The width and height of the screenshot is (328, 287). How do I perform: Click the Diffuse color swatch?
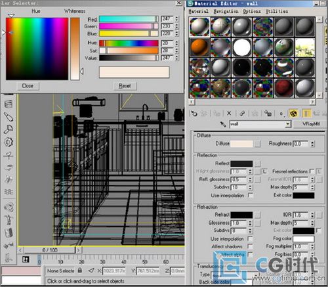(x=241, y=144)
